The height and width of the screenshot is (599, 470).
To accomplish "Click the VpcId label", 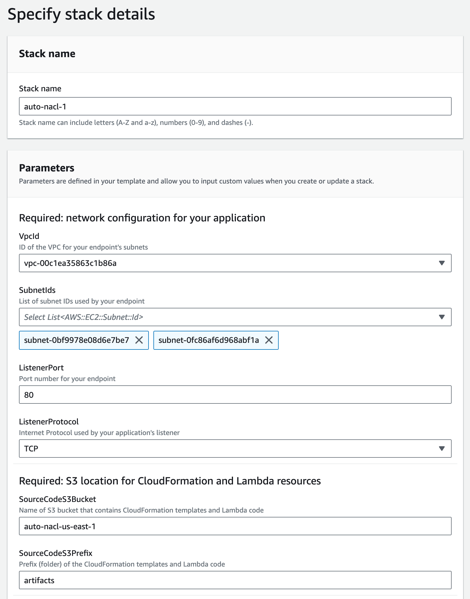I will (29, 236).
